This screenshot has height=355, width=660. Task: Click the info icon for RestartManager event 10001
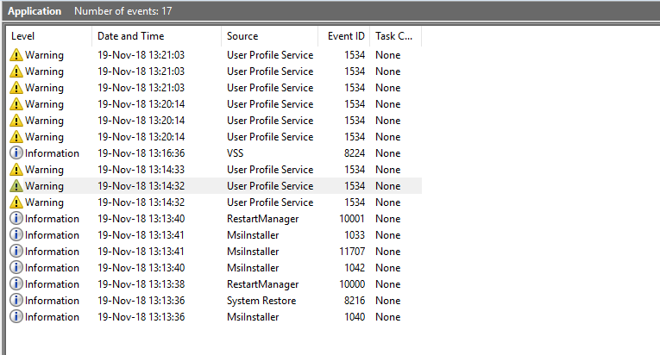[16, 219]
